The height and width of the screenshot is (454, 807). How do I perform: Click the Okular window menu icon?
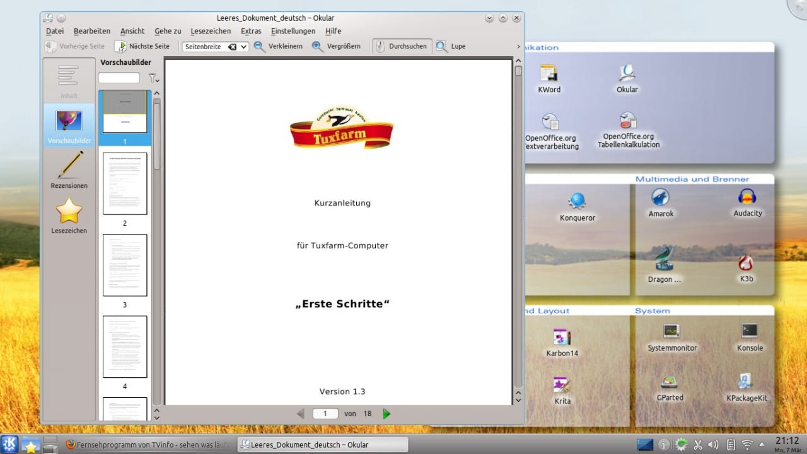49,18
